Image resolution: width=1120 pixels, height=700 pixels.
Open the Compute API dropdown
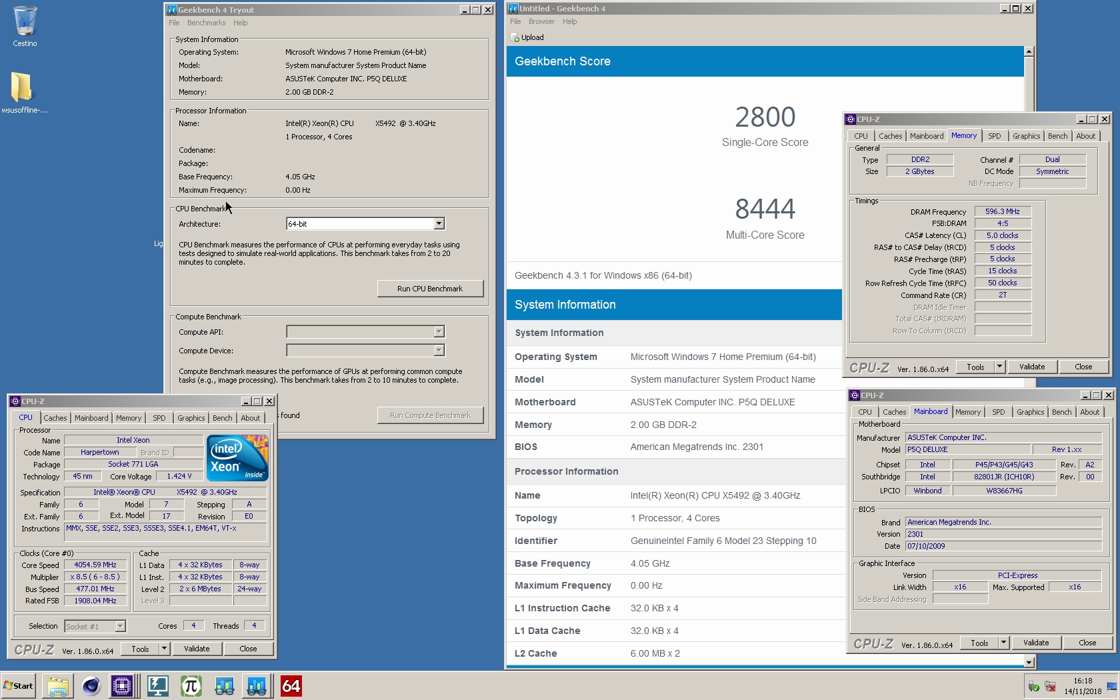439,332
